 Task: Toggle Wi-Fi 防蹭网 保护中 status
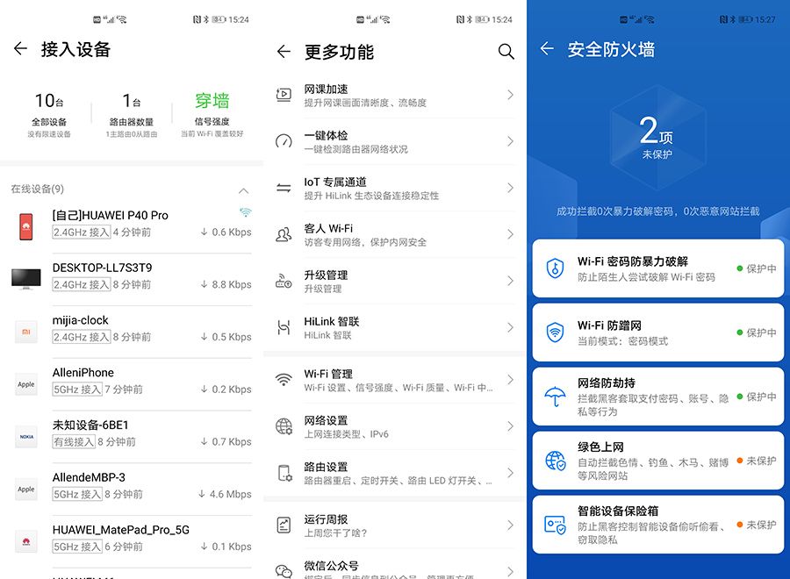[x=757, y=332]
